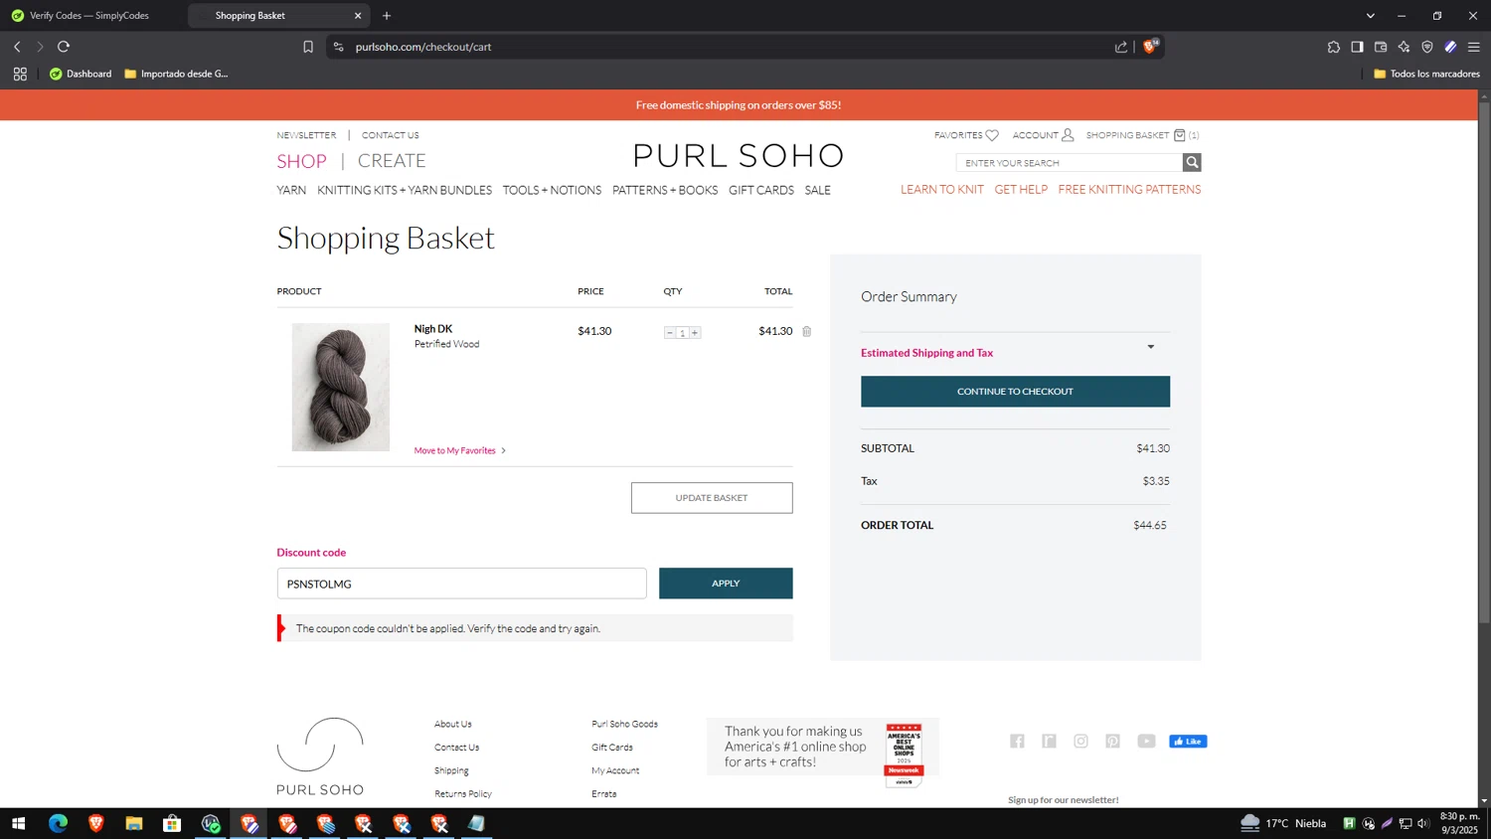Viewport: 1491px width, 839px height.
Task: Open the YARN menu
Action: tap(291, 190)
